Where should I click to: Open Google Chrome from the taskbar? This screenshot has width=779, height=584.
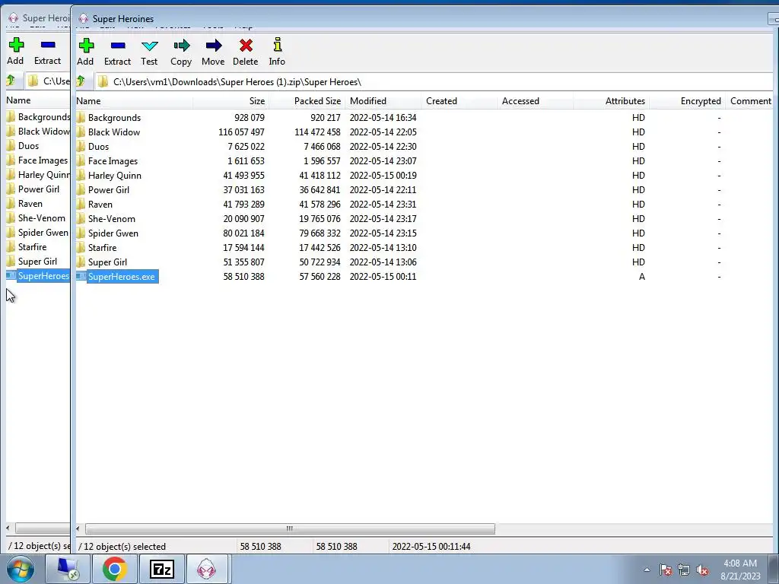click(x=114, y=569)
